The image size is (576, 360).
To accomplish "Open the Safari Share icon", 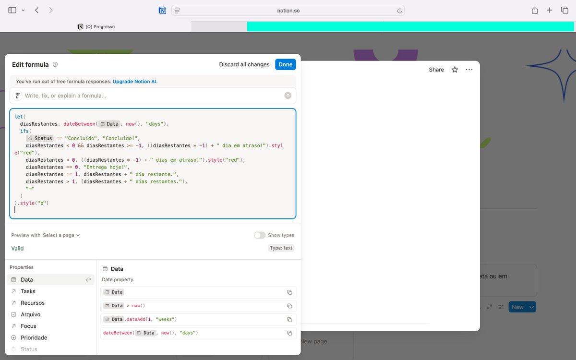I will click(535, 10).
